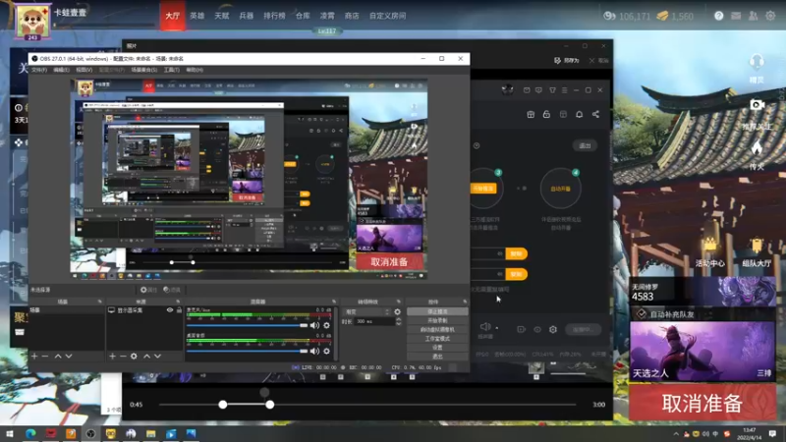This screenshot has width=786, height=442.
Task: Open 组队大厅 team lobby icon
Action: pos(757,252)
